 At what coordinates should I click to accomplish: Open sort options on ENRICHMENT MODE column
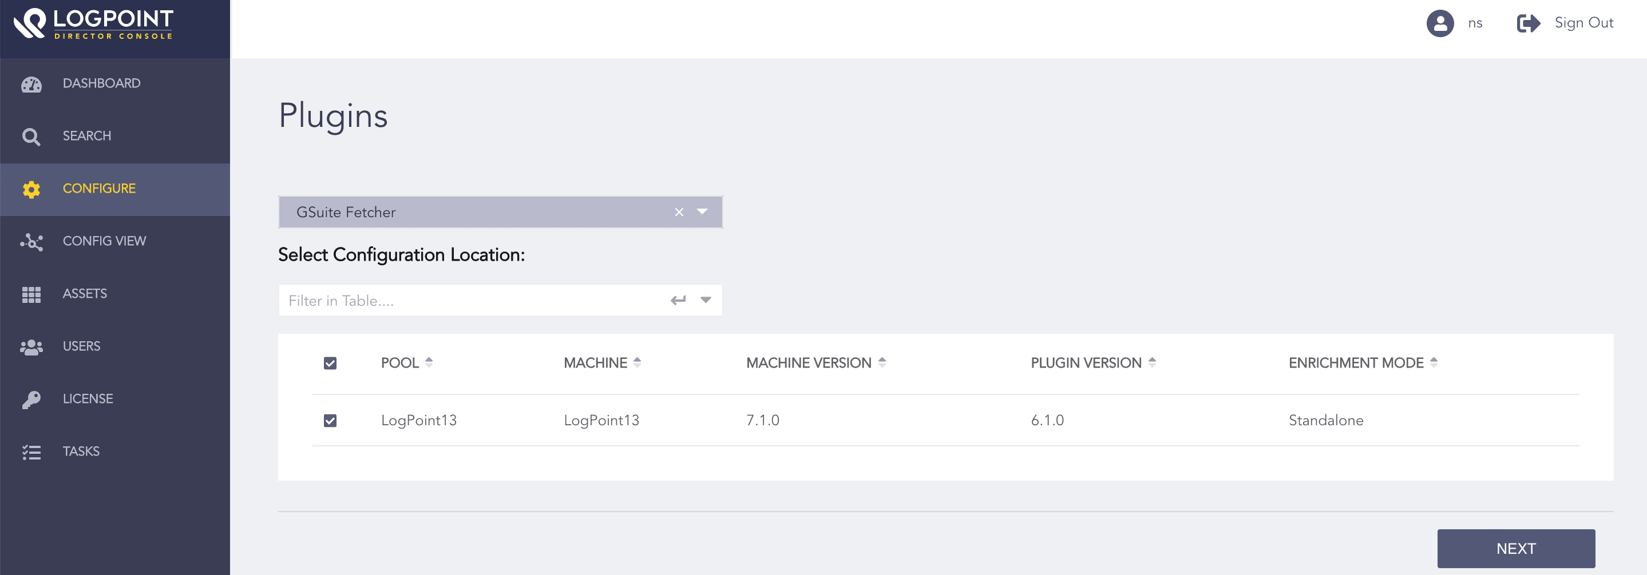(x=1435, y=362)
